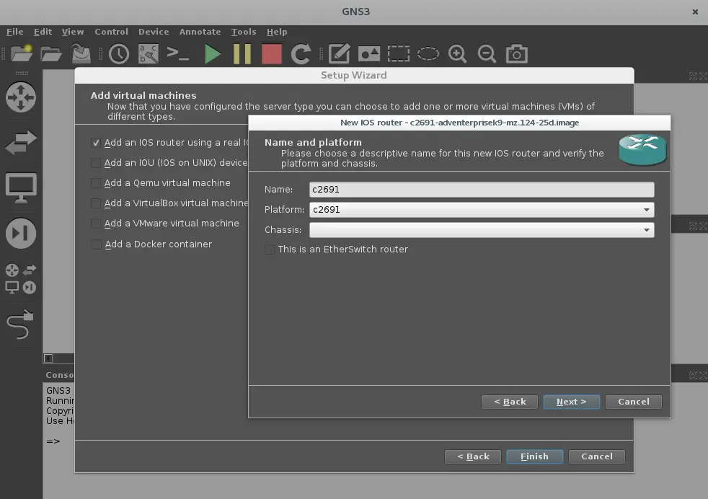Viewport: 708px width, 499px height.
Task: Start all devices with green play icon
Action: point(212,54)
